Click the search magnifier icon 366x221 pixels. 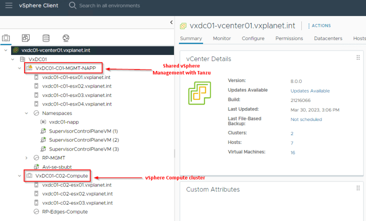tap(73, 5)
